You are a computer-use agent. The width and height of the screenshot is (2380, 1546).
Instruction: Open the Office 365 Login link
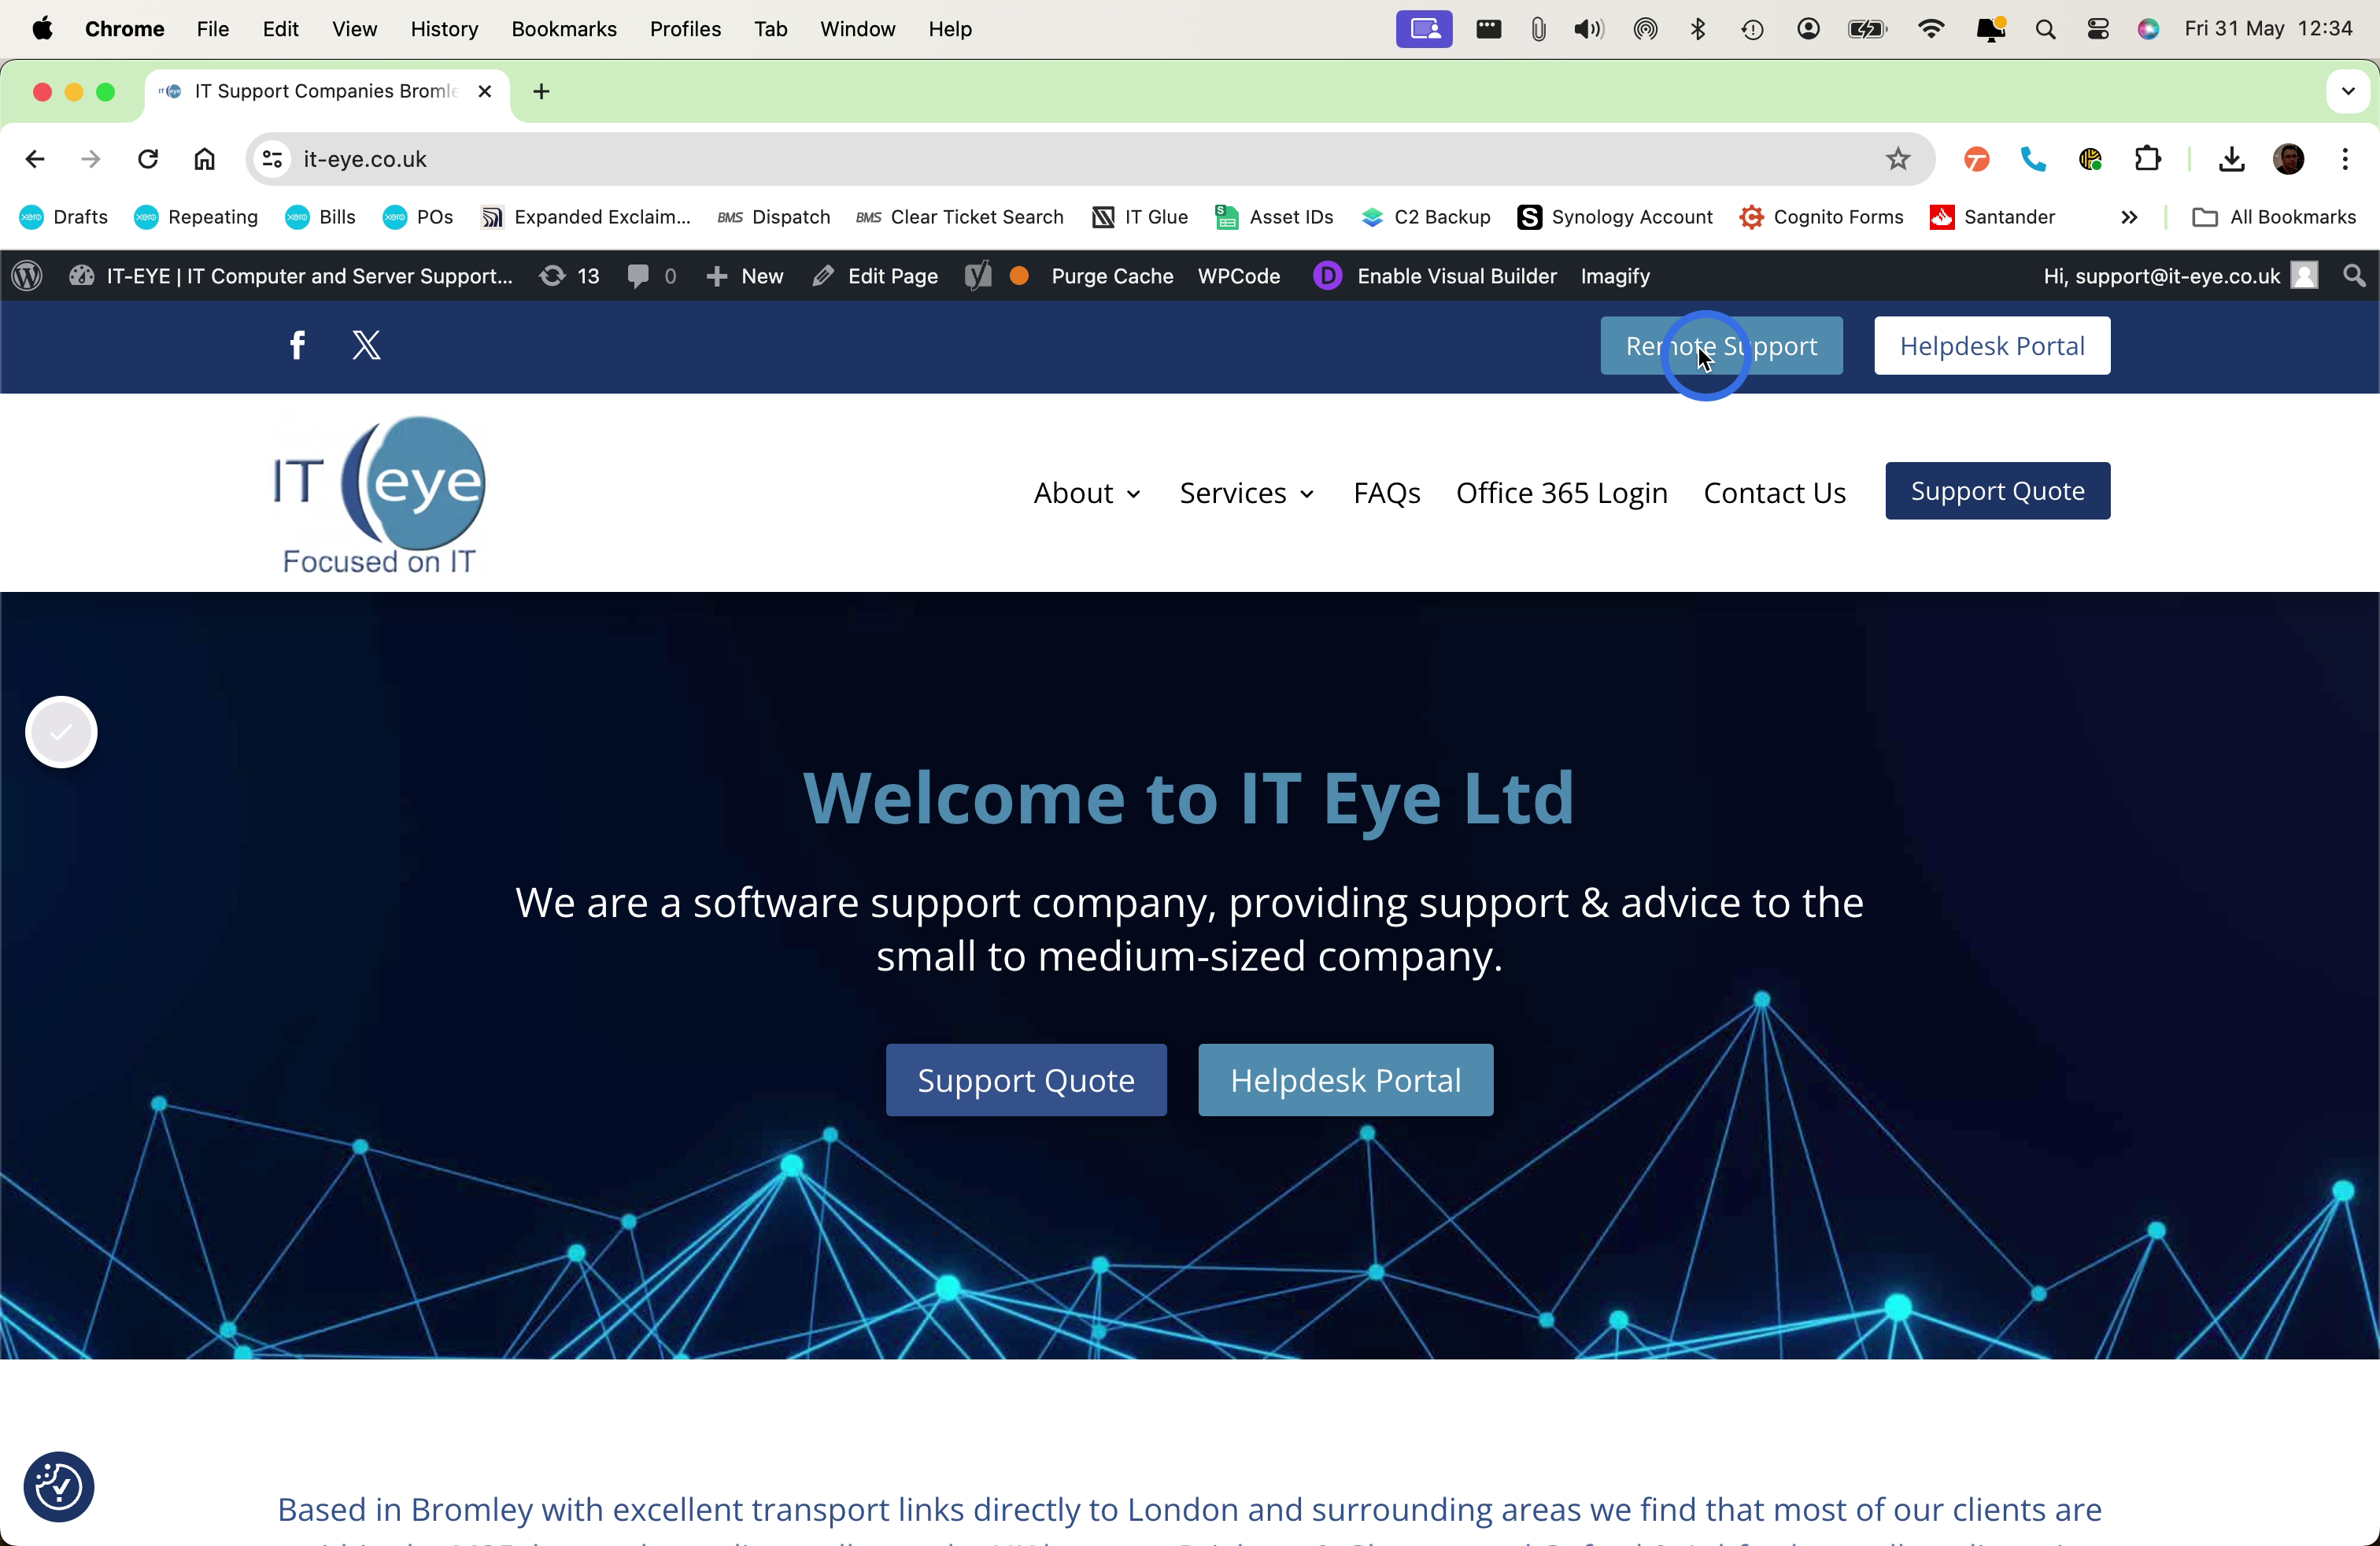1561,493
